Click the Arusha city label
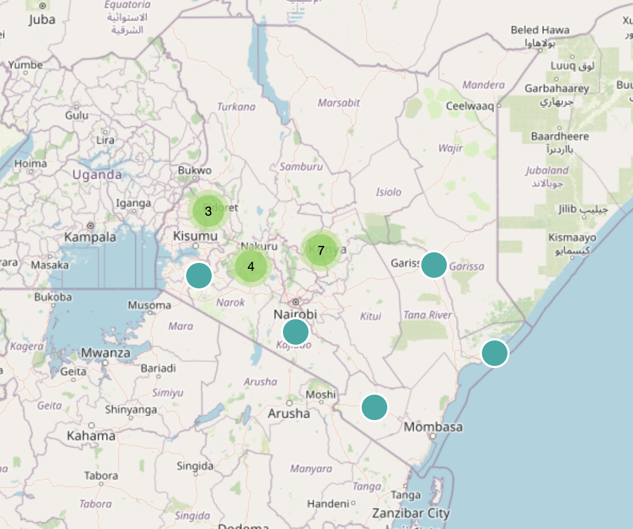 point(288,413)
